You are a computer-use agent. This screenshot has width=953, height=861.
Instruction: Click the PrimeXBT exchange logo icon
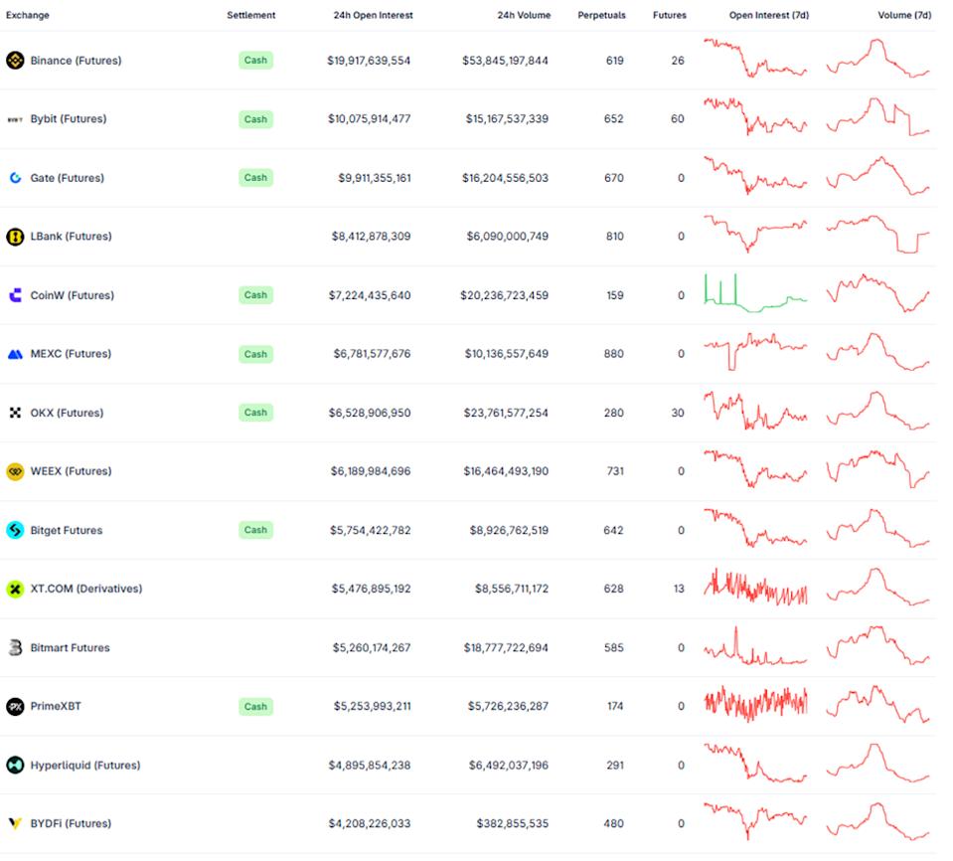(15, 707)
